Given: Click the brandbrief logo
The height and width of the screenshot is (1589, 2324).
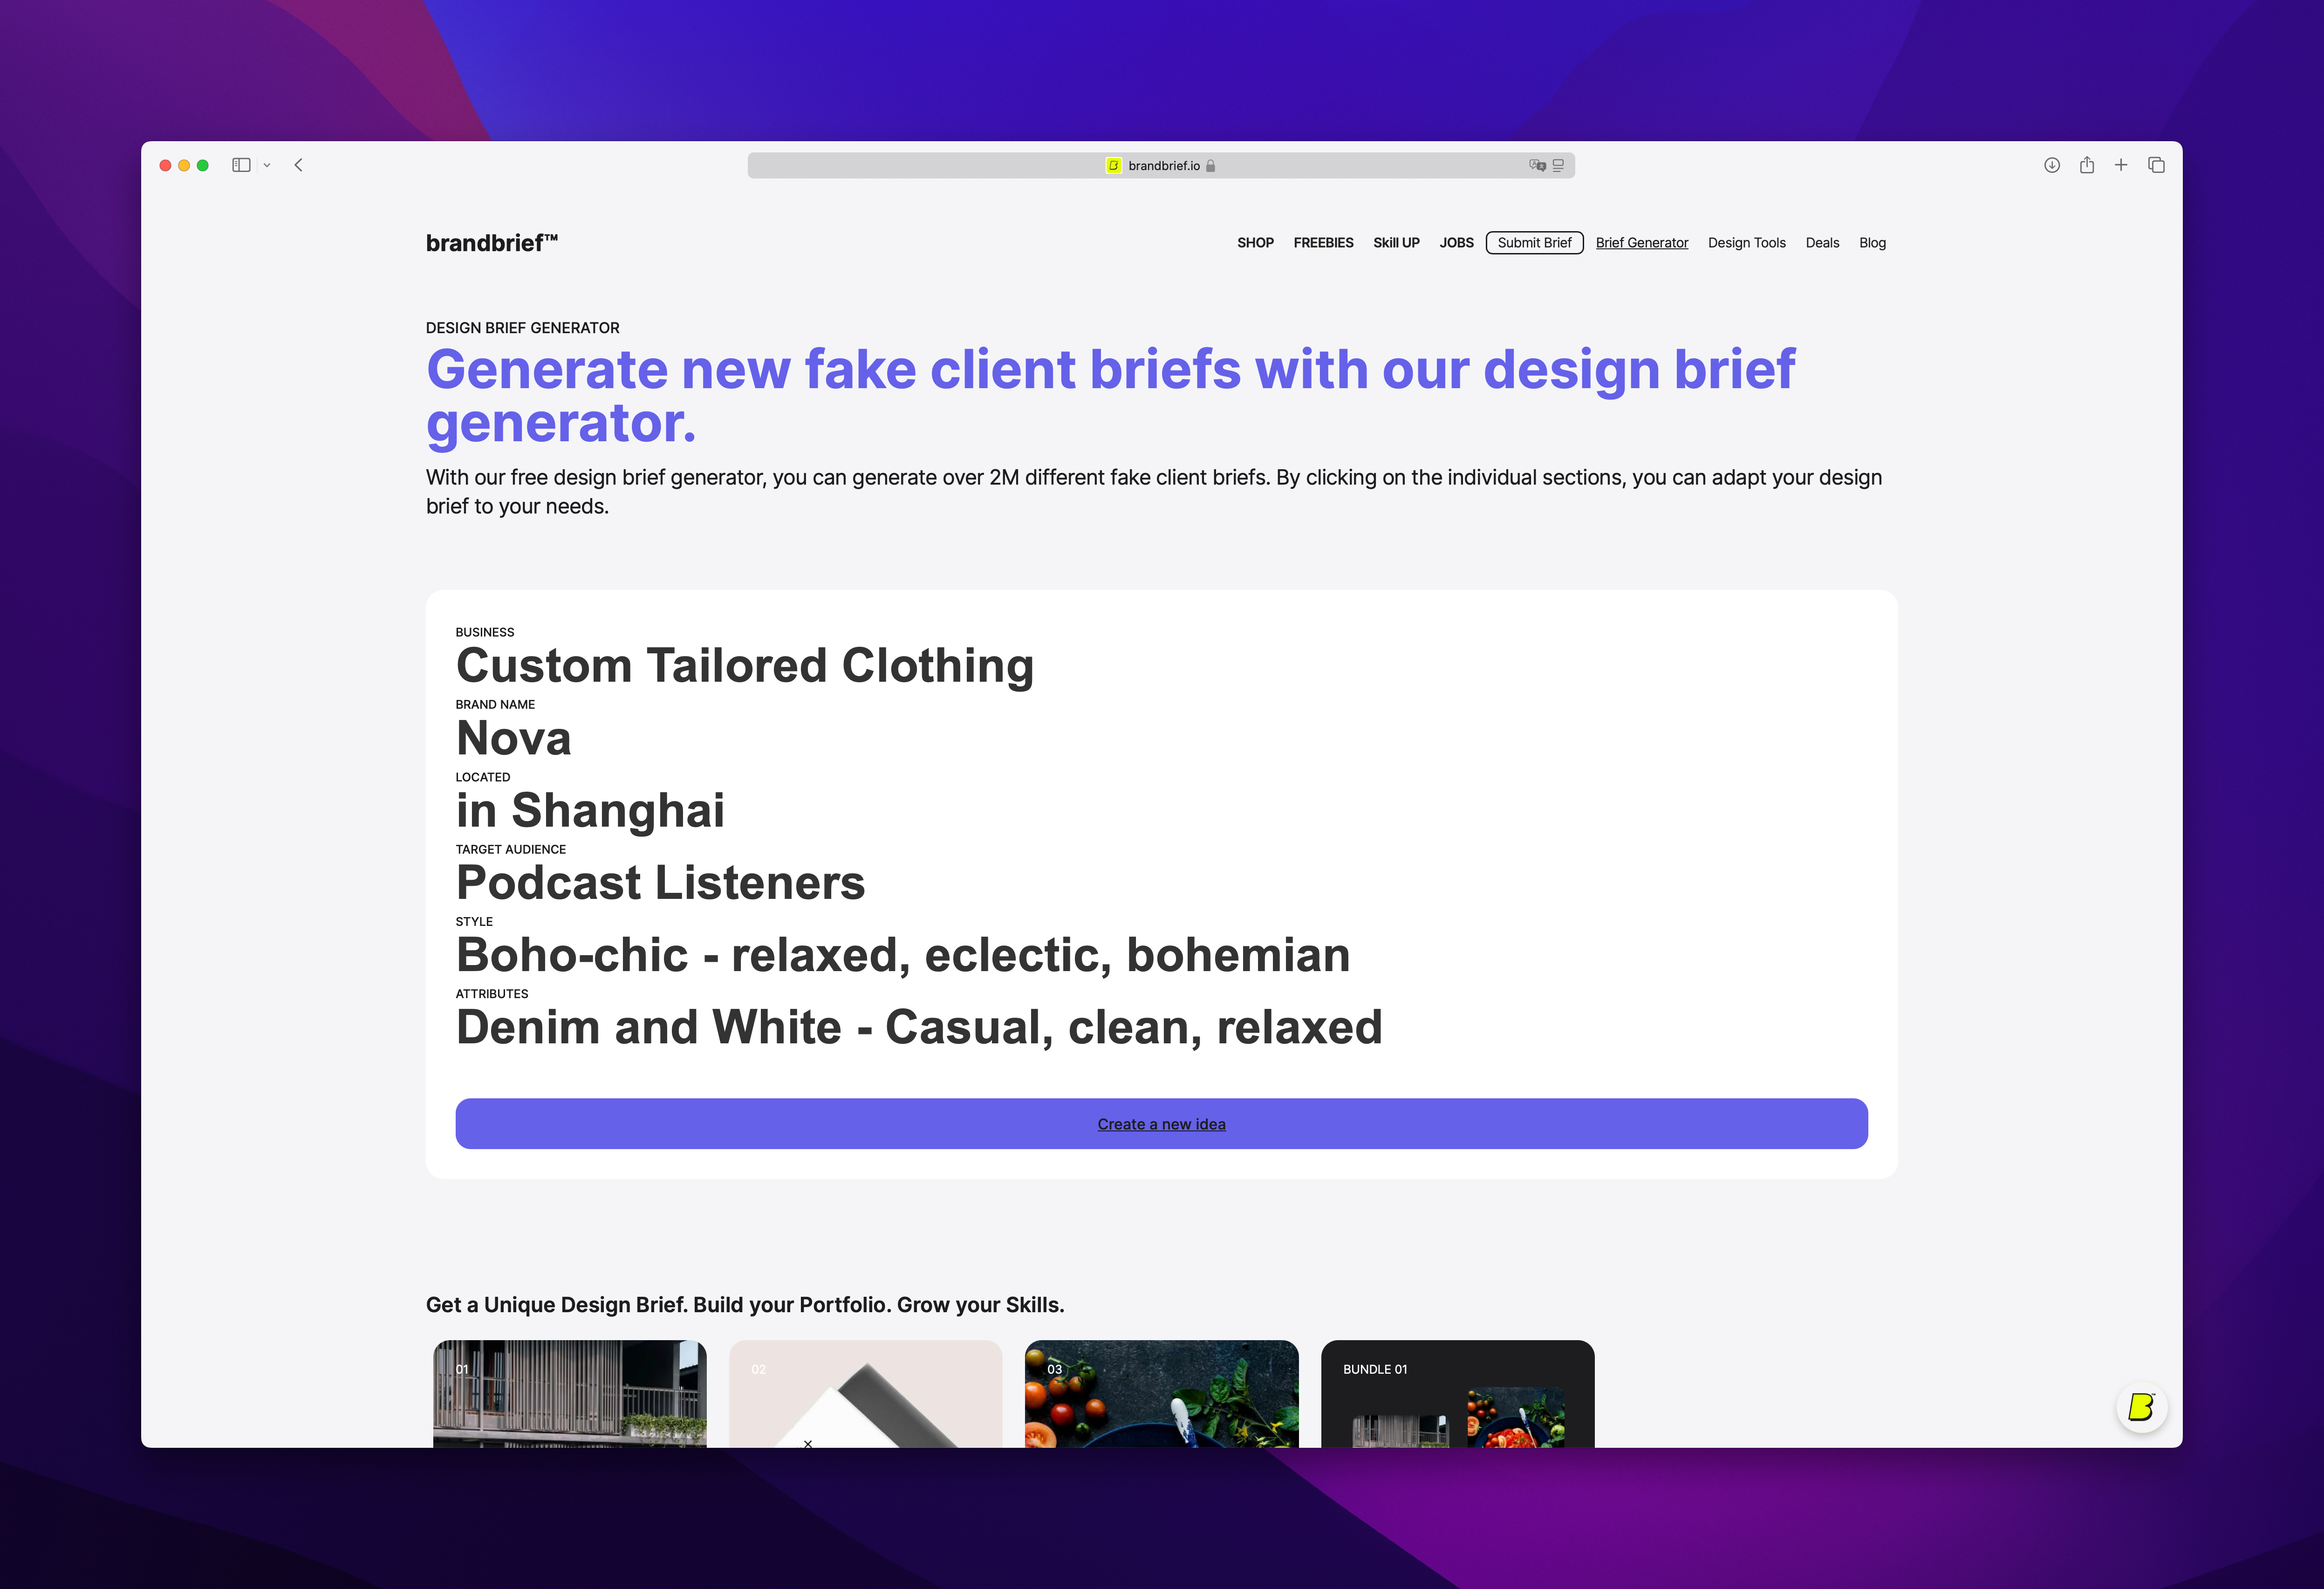Looking at the screenshot, I should coord(492,243).
